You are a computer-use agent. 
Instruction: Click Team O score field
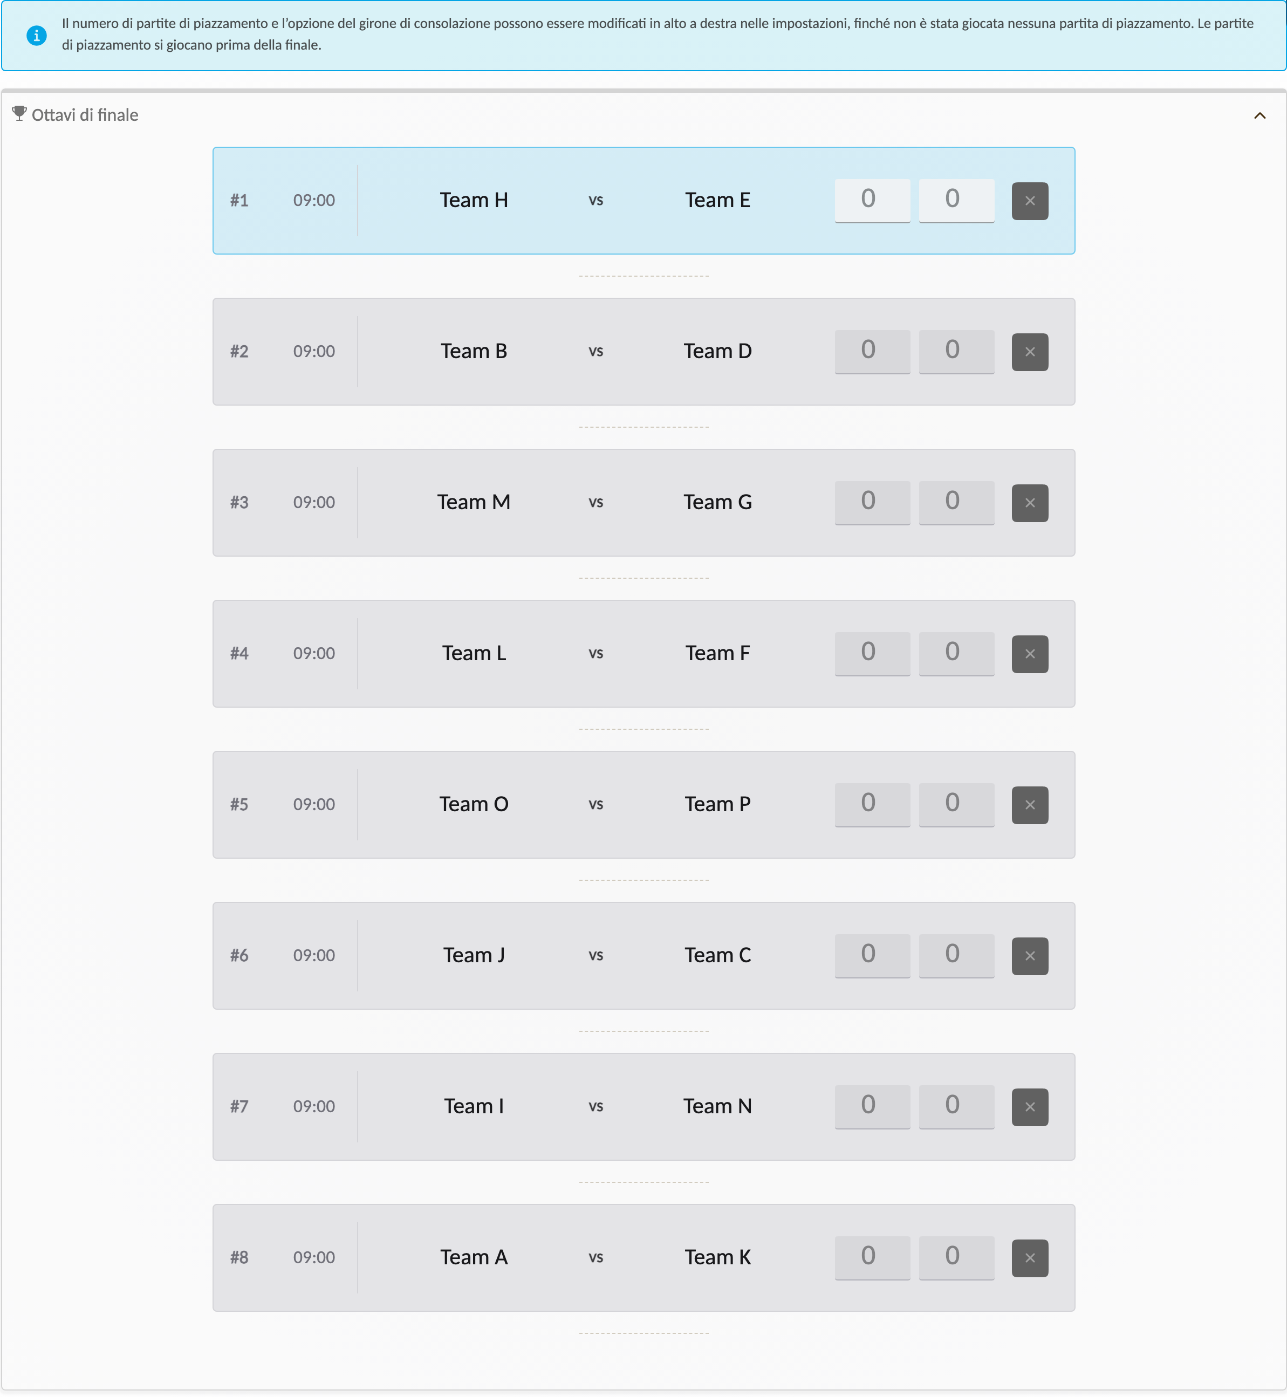point(872,805)
